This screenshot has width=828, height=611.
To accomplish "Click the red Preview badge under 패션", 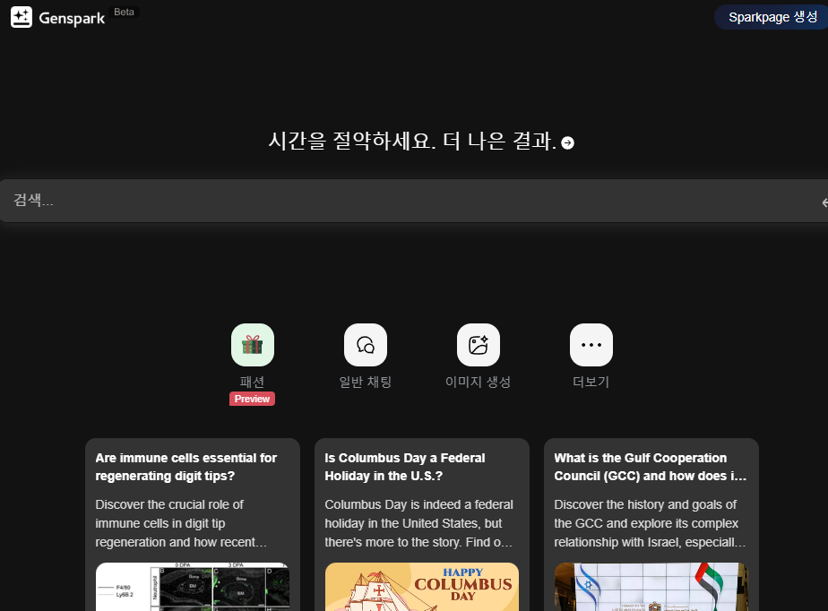I will tap(252, 399).
